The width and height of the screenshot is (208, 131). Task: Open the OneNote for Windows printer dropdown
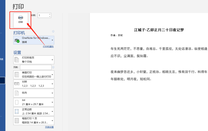point(34,40)
